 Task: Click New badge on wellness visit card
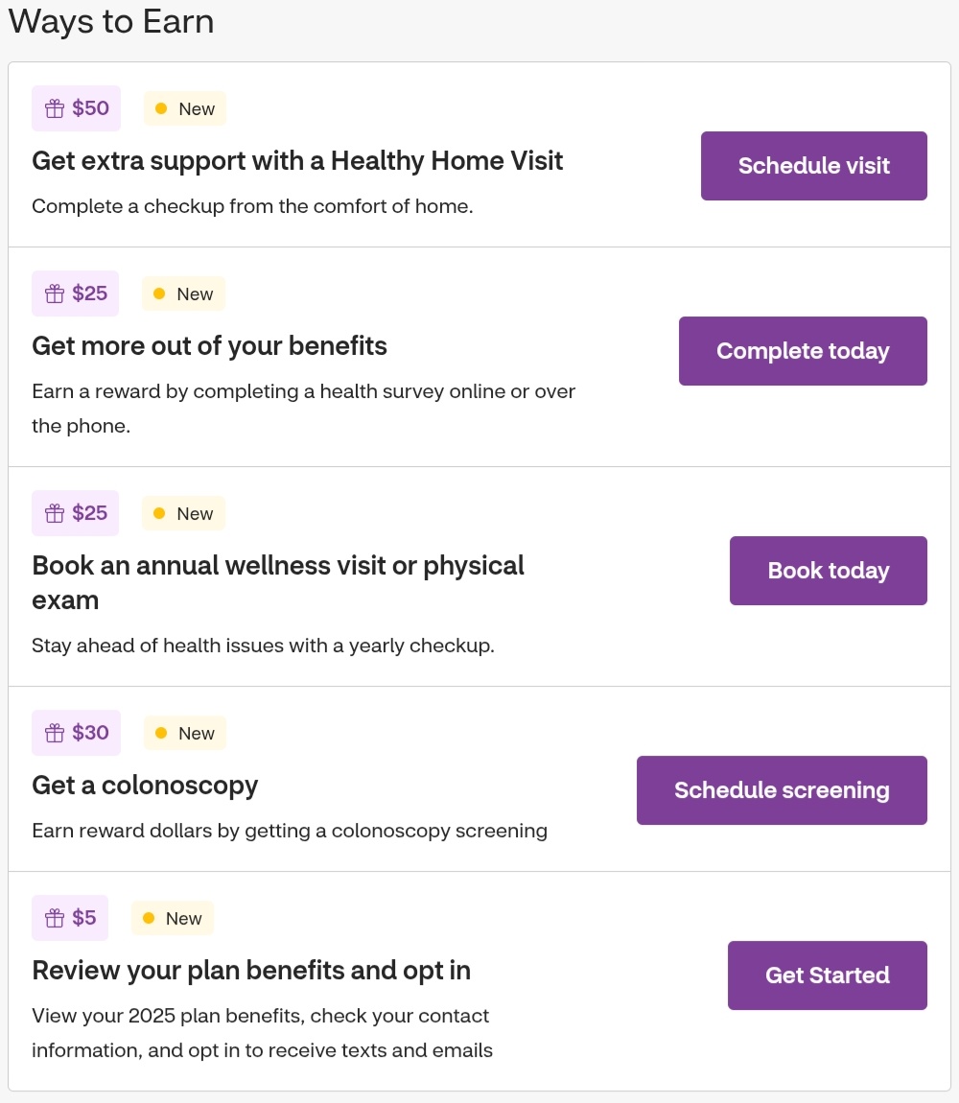[183, 513]
